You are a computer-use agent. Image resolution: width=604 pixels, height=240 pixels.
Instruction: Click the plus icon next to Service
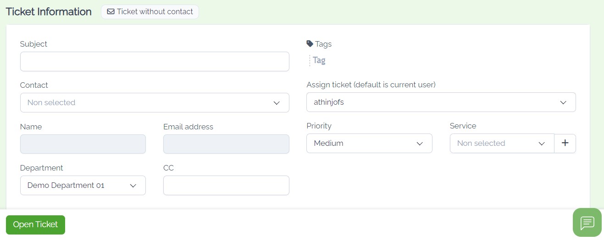click(565, 143)
